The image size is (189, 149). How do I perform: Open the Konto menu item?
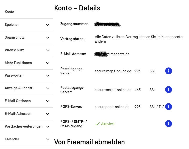10,12
